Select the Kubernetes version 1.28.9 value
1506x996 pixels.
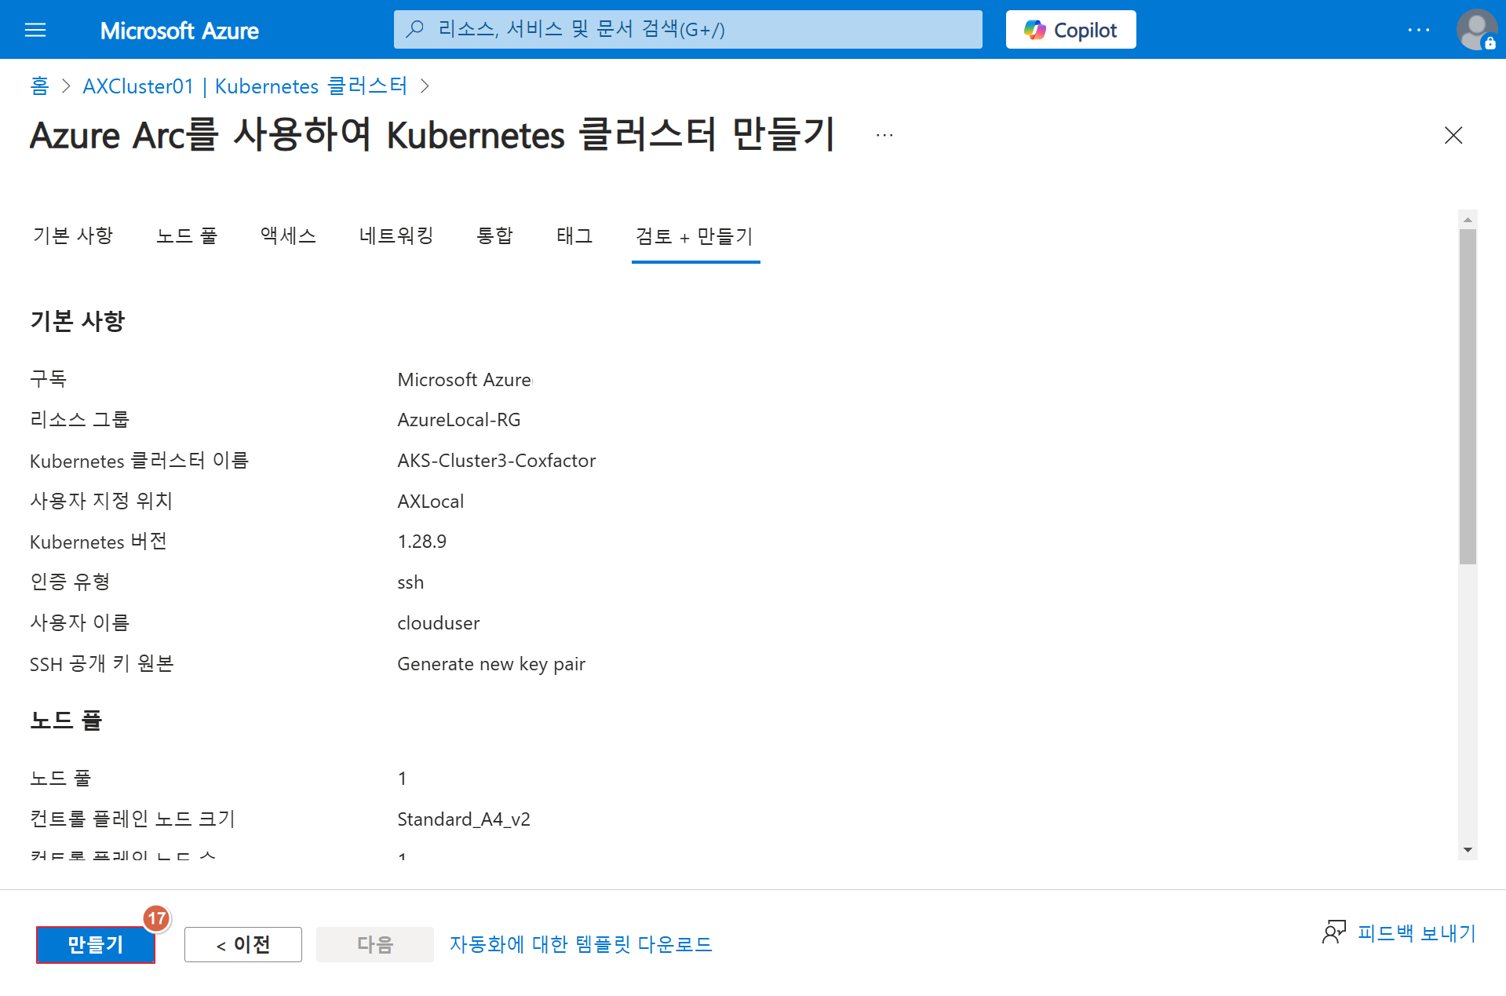pos(422,542)
